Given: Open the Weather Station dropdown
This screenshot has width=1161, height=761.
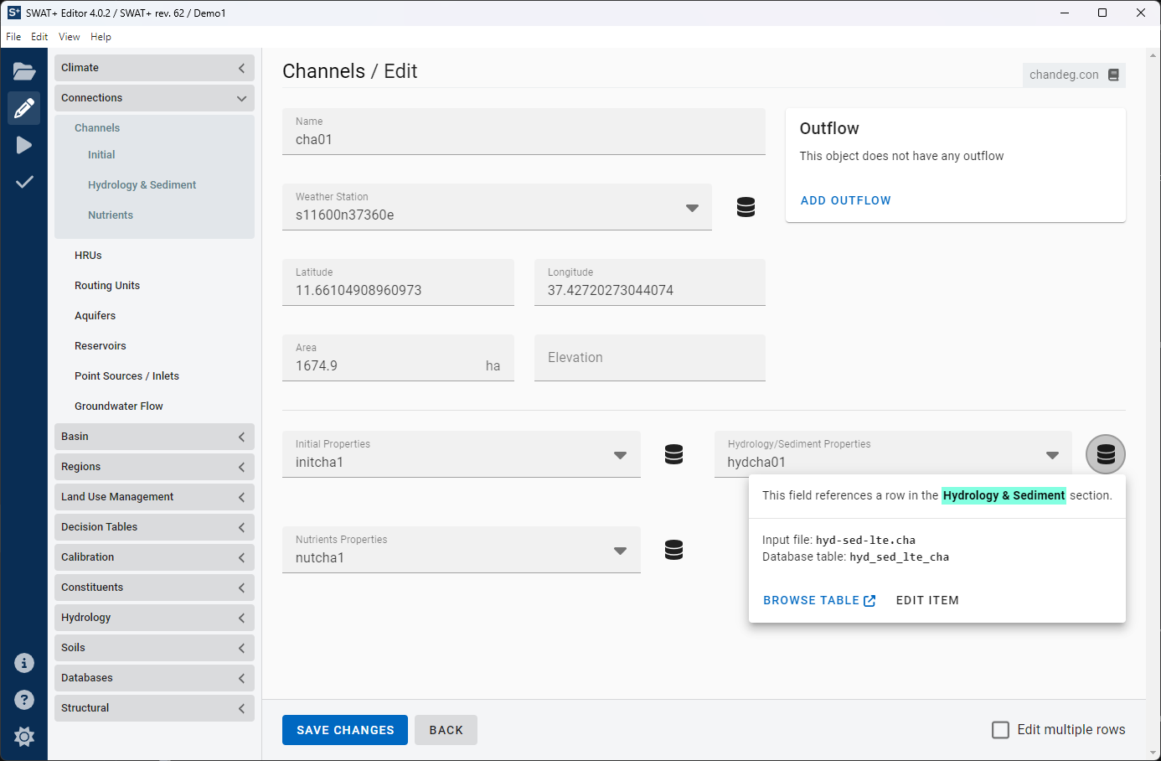Looking at the screenshot, I should coord(497,207).
